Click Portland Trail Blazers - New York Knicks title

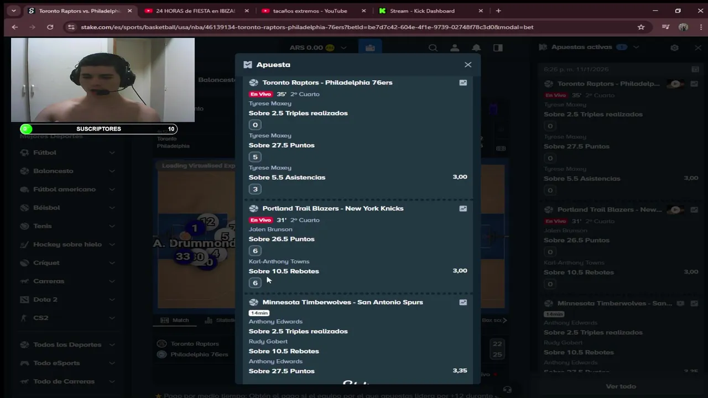tap(333, 208)
